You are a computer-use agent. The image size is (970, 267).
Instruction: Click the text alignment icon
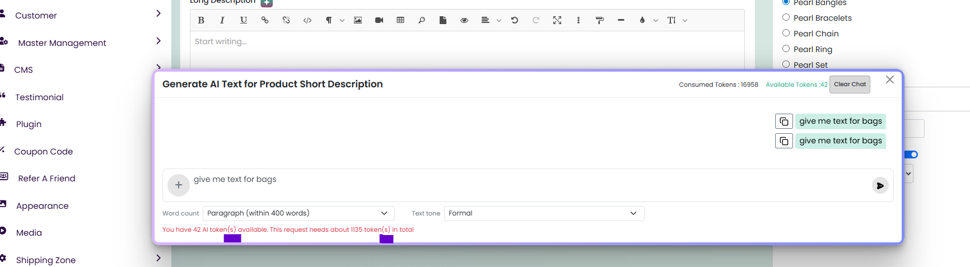point(485,20)
